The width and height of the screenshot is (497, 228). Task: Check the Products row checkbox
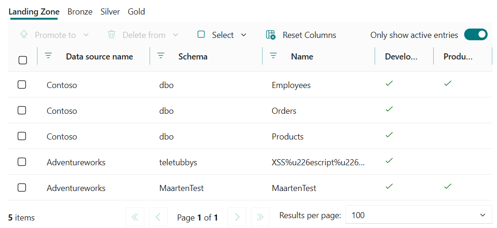(x=22, y=136)
